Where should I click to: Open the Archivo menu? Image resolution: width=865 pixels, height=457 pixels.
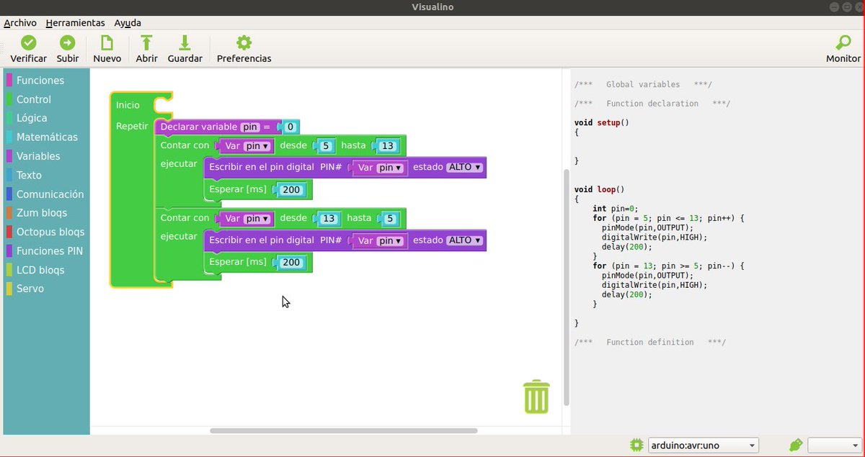tap(20, 23)
